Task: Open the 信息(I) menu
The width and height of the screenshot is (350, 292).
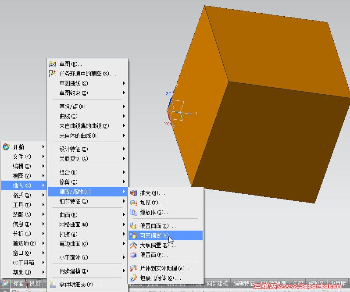Action: coord(24,224)
